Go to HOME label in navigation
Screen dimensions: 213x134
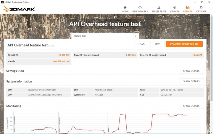point(125,12)
